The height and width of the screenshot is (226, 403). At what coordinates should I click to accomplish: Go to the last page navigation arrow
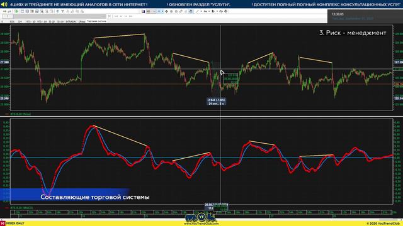click(x=130, y=16)
